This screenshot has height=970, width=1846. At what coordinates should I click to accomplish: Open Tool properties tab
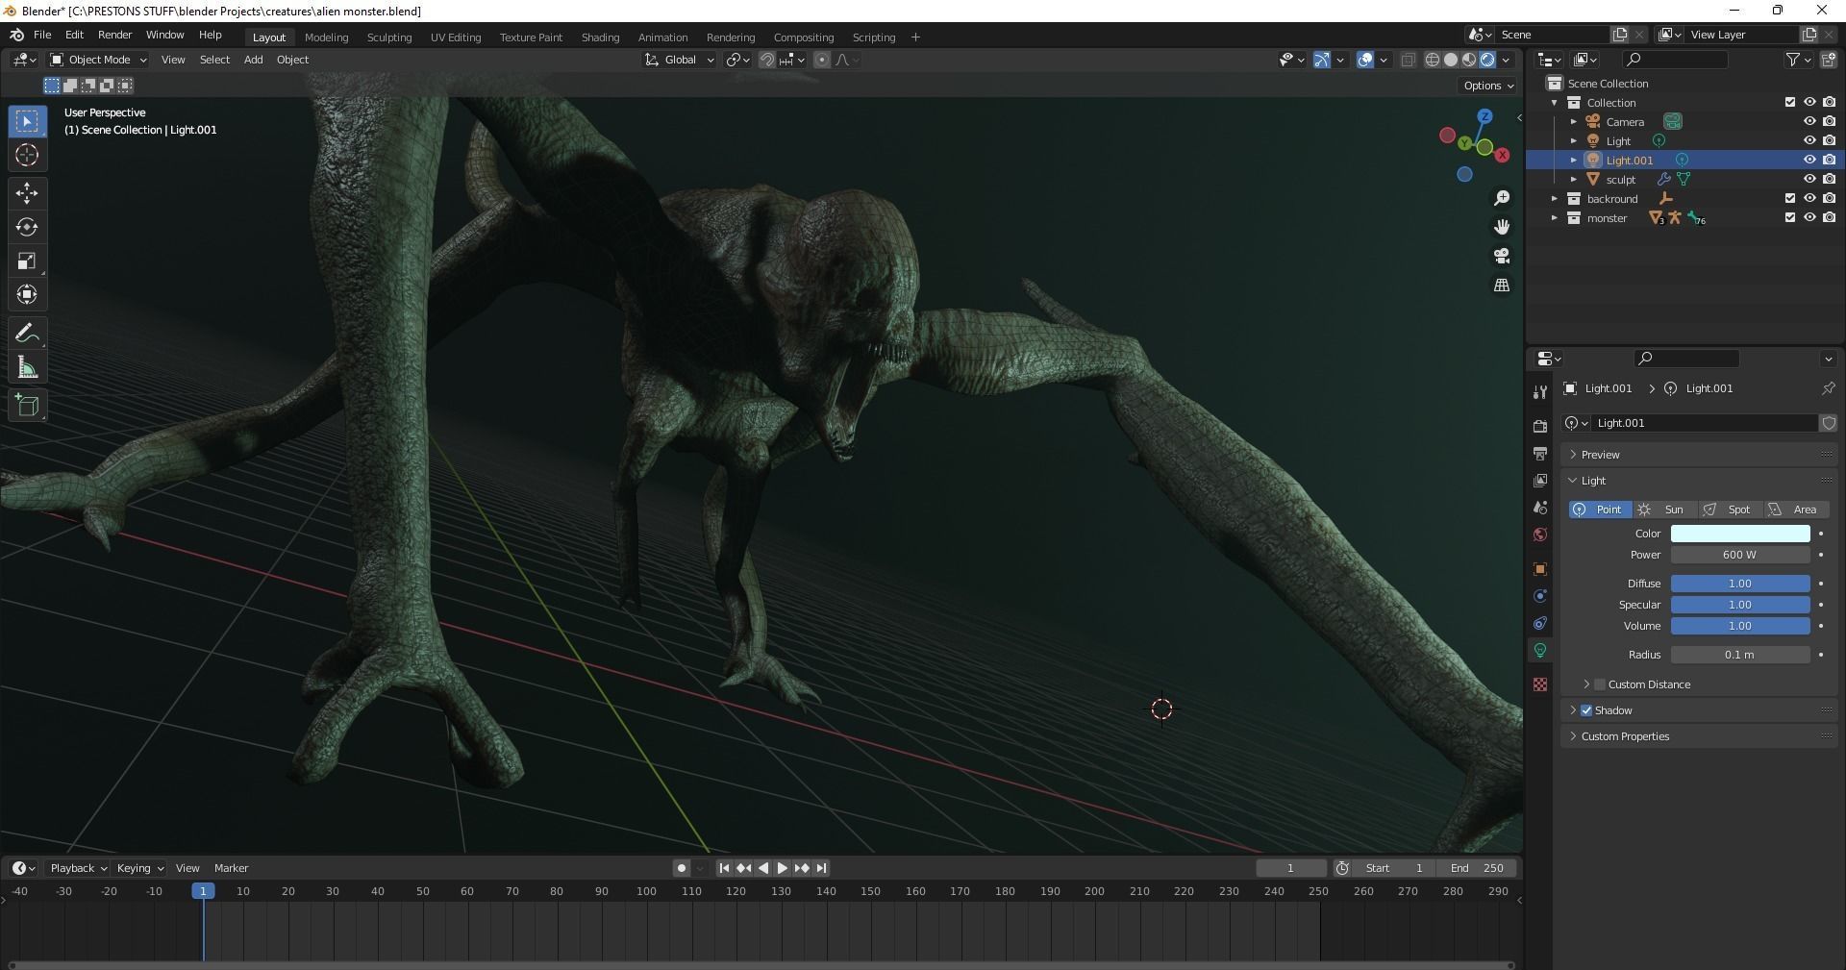pyautogui.click(x=1540, y=392)
